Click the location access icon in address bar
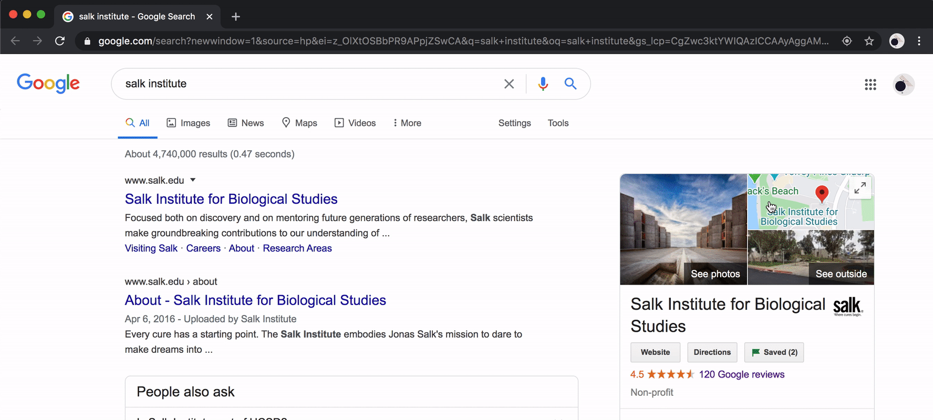 847,41
